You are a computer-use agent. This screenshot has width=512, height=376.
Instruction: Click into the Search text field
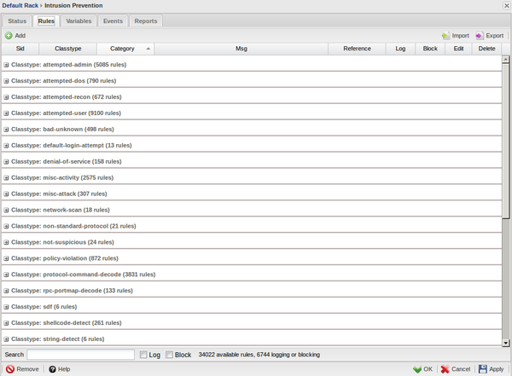point(80,355)
